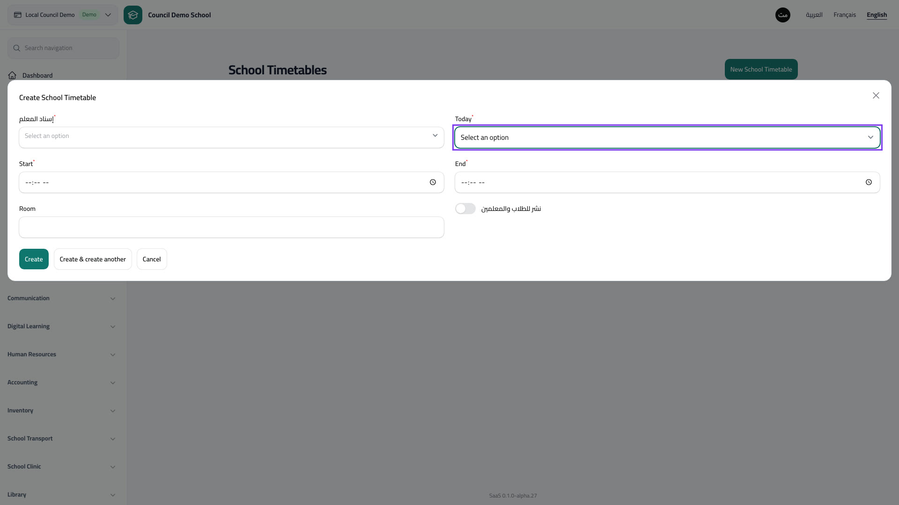Click Create & create another button
The width and height of the screenshot is (899, 505).
click(x=93, y=259)
